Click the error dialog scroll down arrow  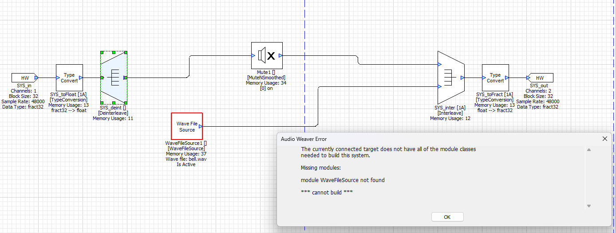[589, 206]
